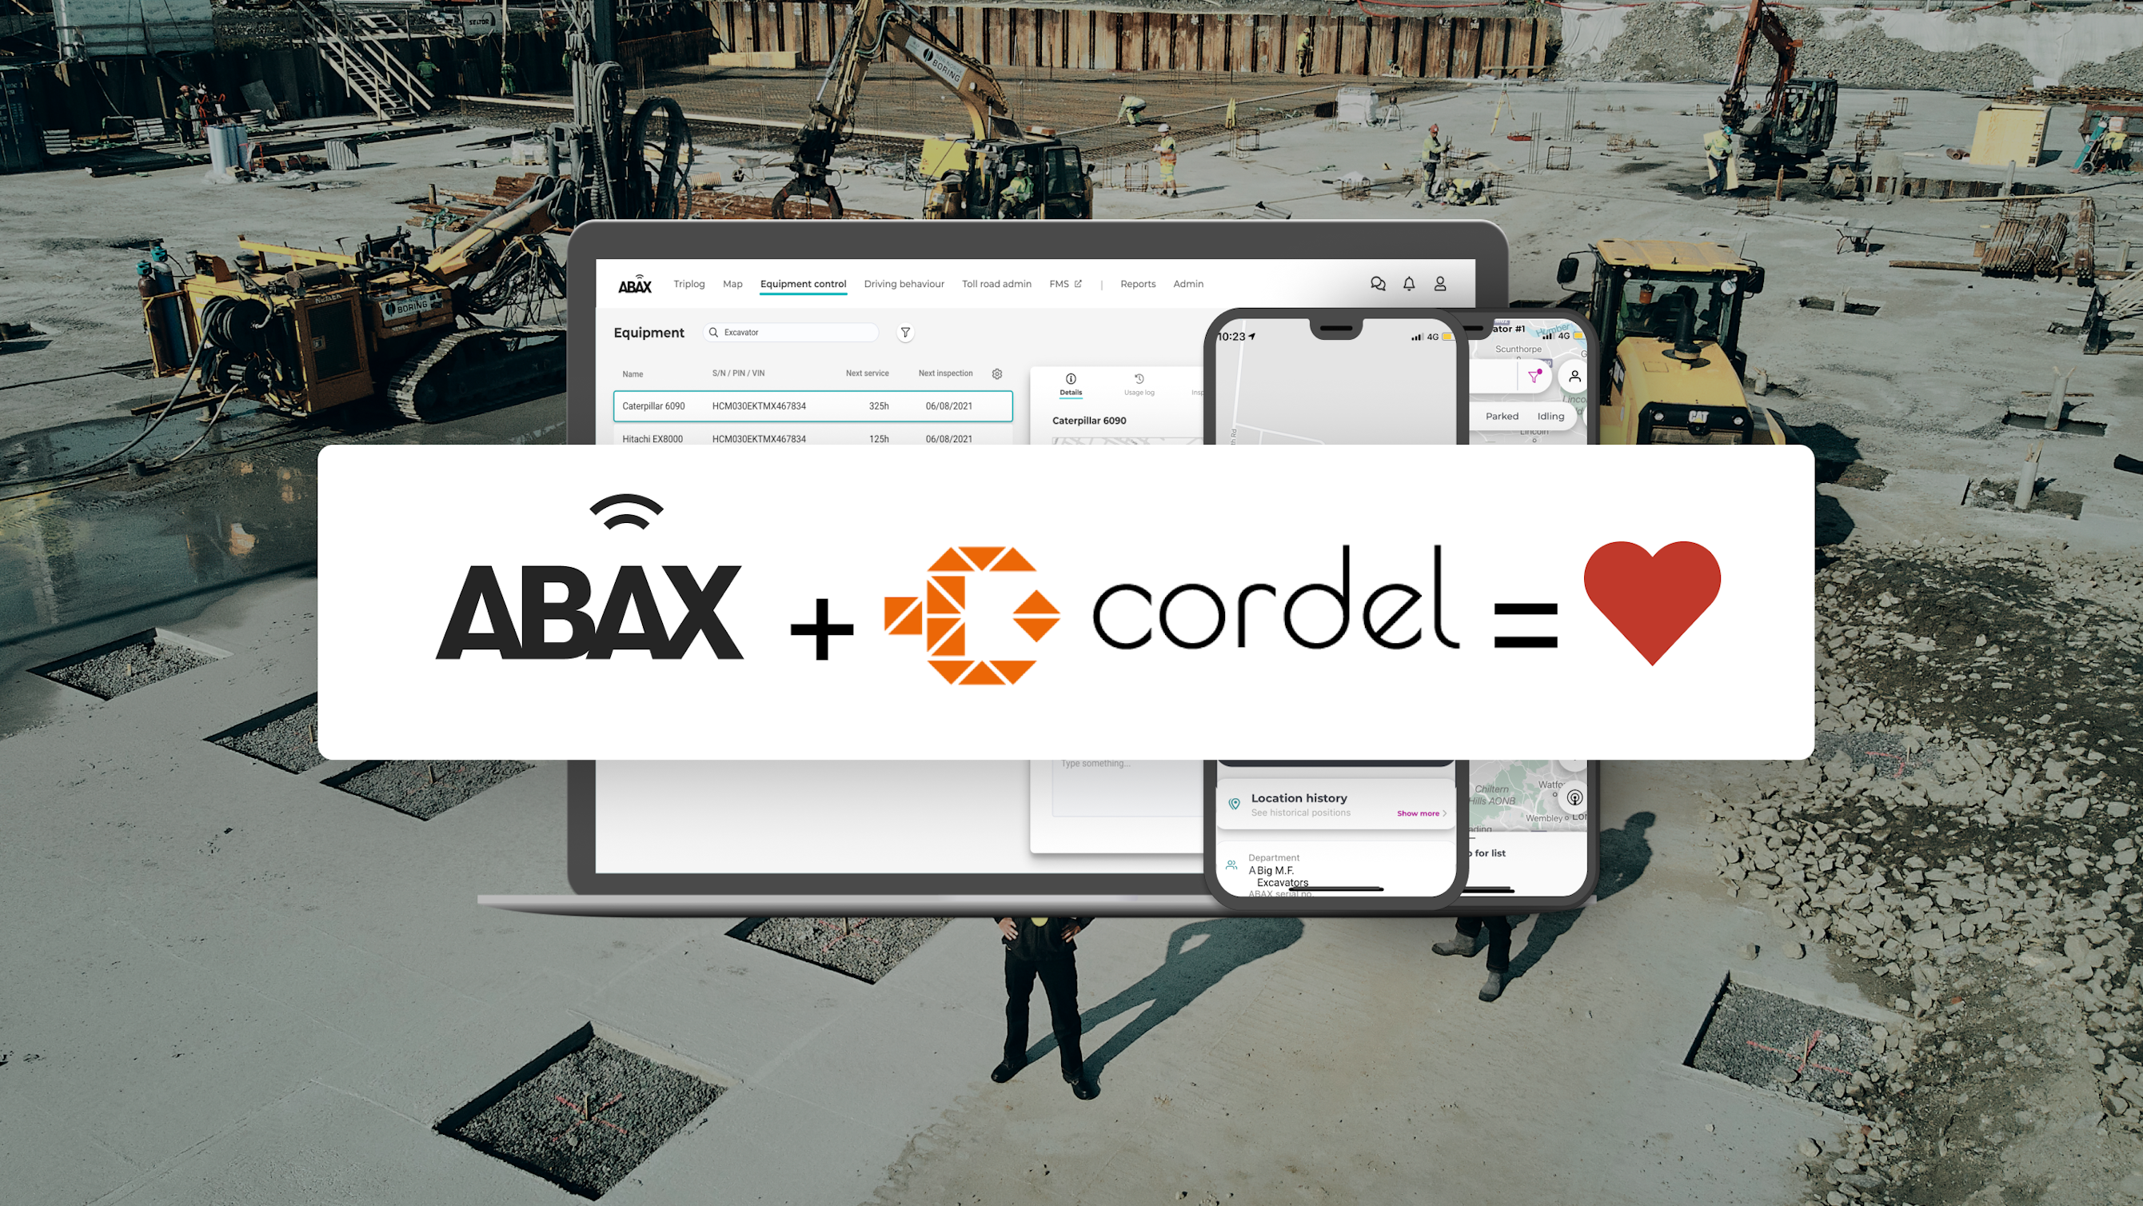This screenshot has height=1206, width=2143.
Task: Click the settings gear icon in equipment table header
Action: [x=998, y=374]
